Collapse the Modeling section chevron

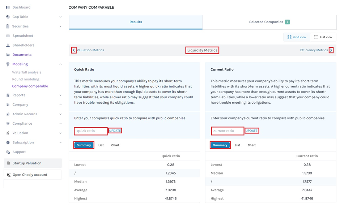(60, 64)
